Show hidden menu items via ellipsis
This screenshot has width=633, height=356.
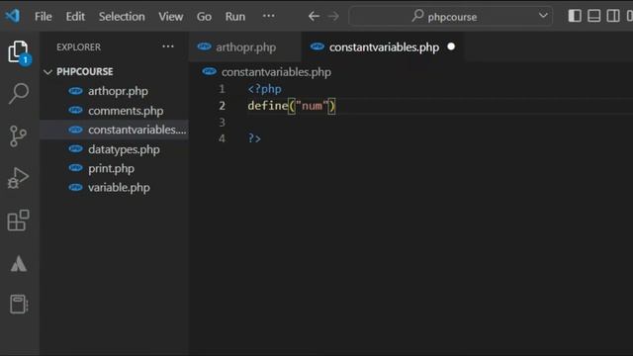pyautogui.click(x=268, y=16)
